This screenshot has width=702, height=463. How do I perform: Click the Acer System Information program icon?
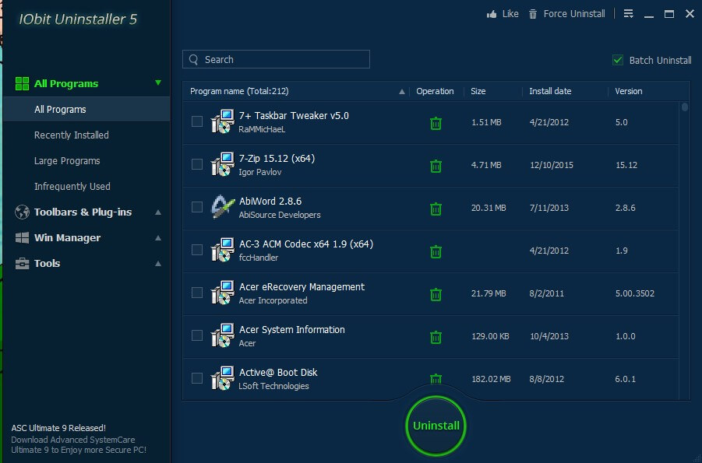coord(223,335)
